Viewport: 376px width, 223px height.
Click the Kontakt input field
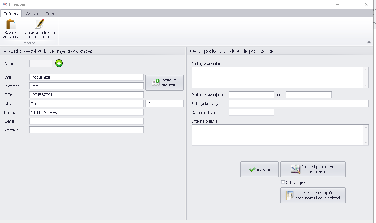tap(86, 130)
